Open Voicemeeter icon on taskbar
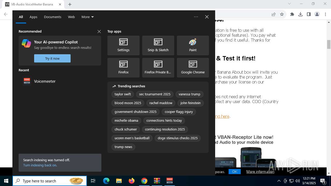This screenshot has height=186, width=331. click(x=170, y=181)
